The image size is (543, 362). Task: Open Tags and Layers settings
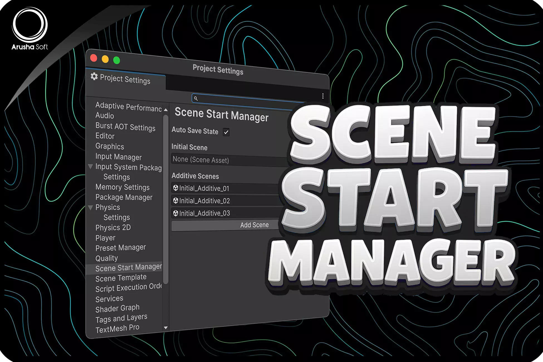pyautogui.click(x=121, y=319)
